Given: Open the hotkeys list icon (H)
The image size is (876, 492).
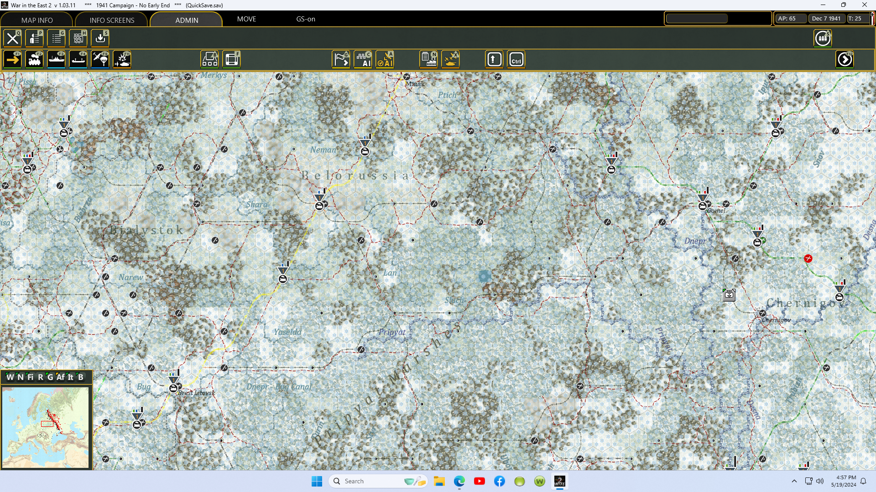Looking at the screenshot, I should [x=78, y=38].
